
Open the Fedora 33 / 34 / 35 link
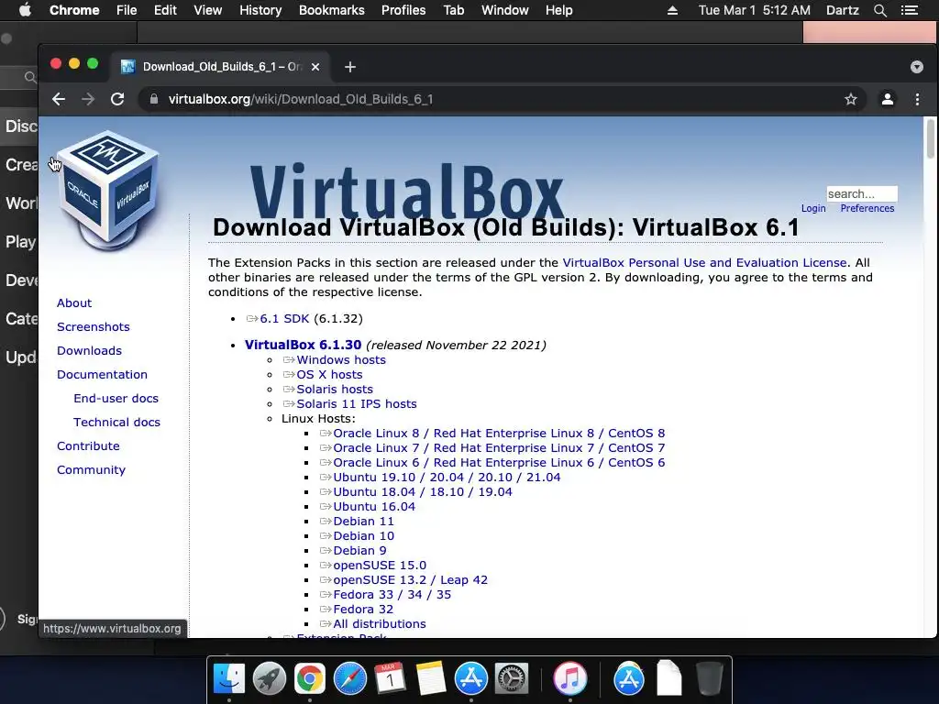392,594
